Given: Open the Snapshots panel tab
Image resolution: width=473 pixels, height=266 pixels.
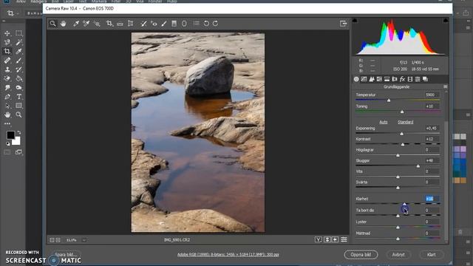Looking at the screenshot, I should click(425, 79).
